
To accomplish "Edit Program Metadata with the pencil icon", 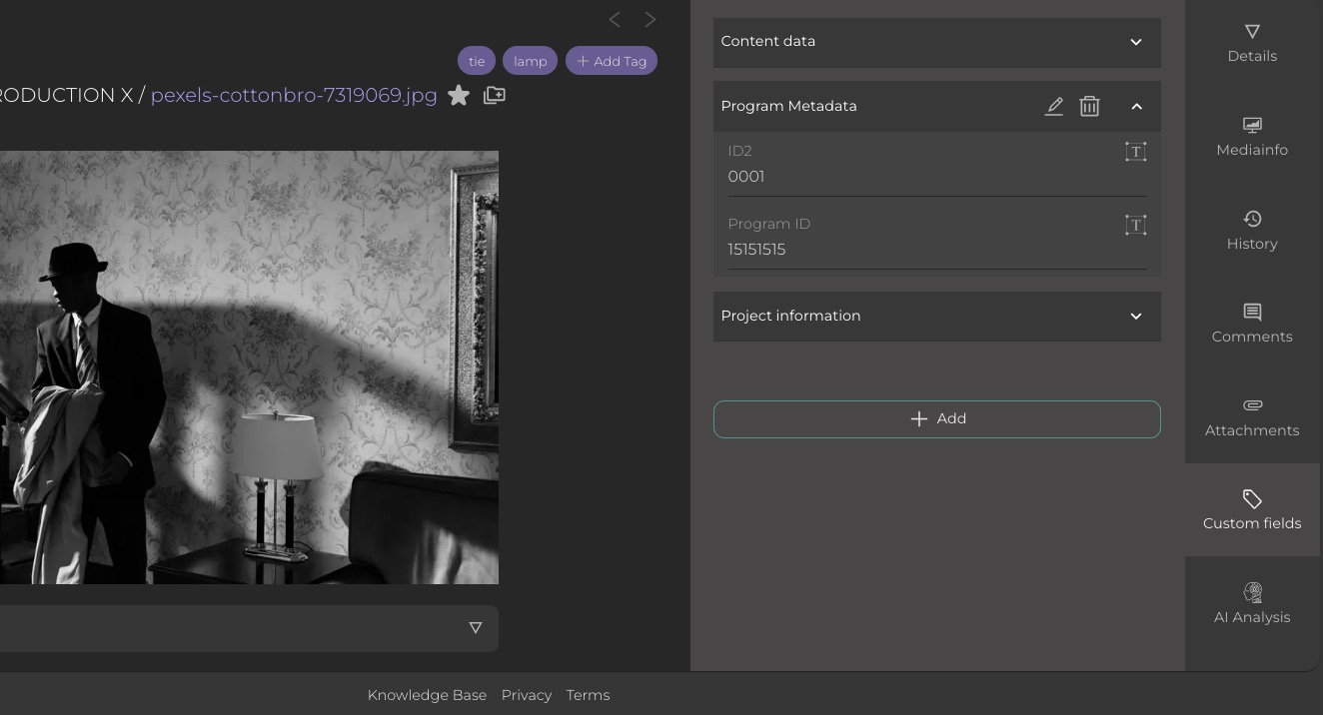I will 1053,106.
